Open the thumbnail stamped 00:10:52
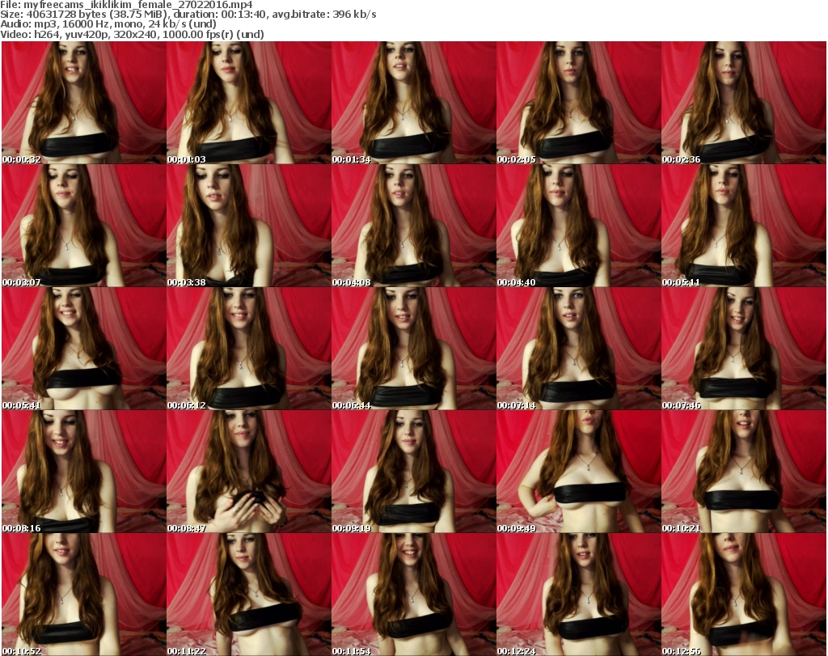 tap(84, 595)
